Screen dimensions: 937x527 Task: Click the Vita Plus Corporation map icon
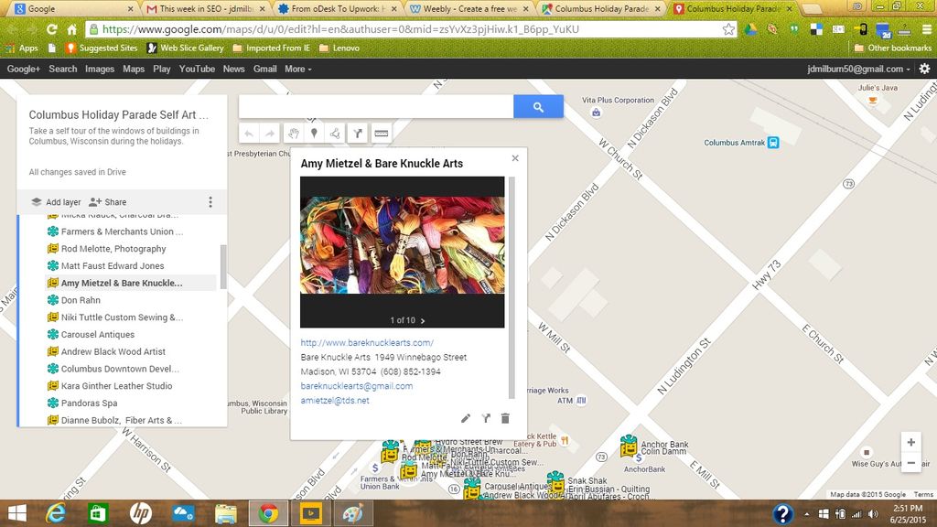point(596,113)
